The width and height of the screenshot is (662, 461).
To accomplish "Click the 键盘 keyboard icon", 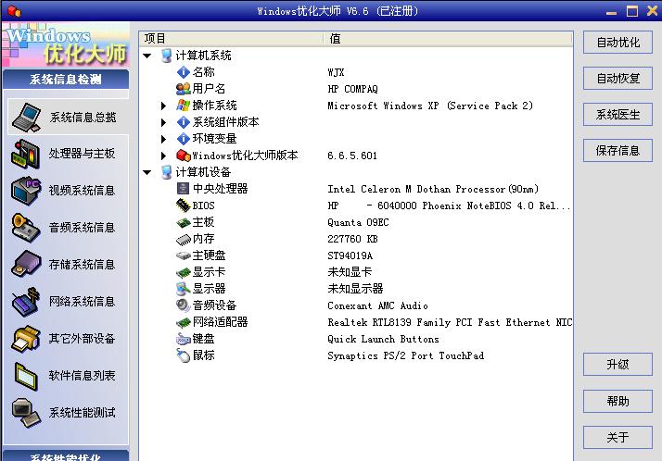I will [x=184, y=339].
